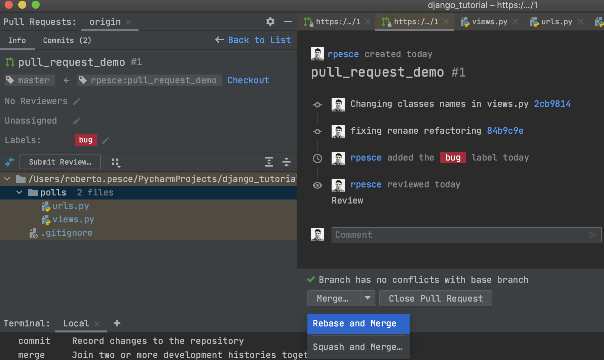Click the Submit Review… button
The image size is (604, 360).
pos(60,162)
